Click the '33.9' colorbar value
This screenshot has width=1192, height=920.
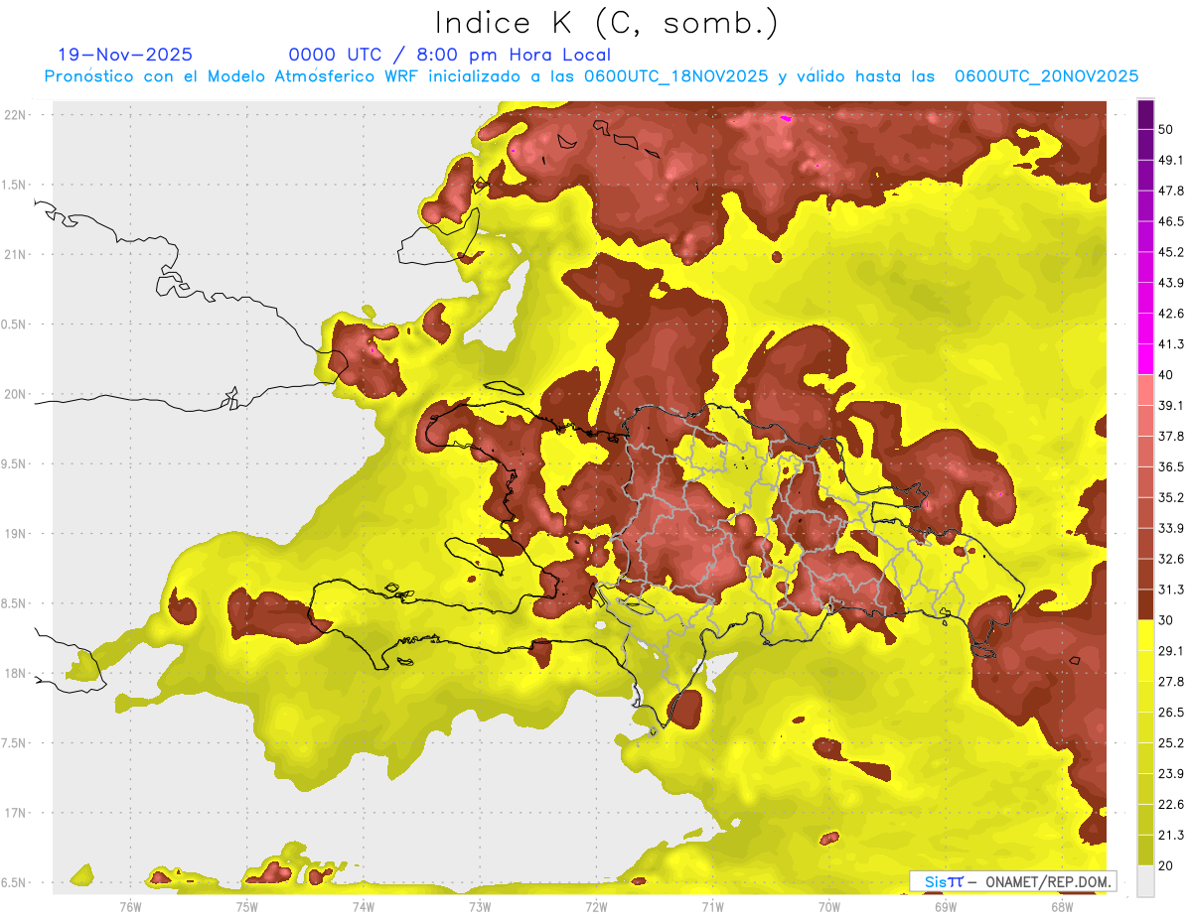(1172, 528)
